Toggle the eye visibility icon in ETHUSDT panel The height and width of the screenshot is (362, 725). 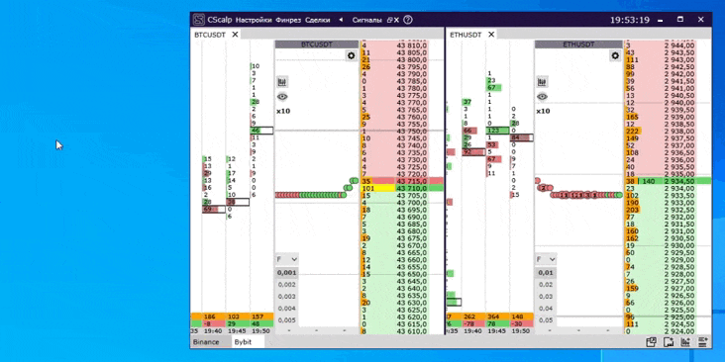click(x=542, y=97)
